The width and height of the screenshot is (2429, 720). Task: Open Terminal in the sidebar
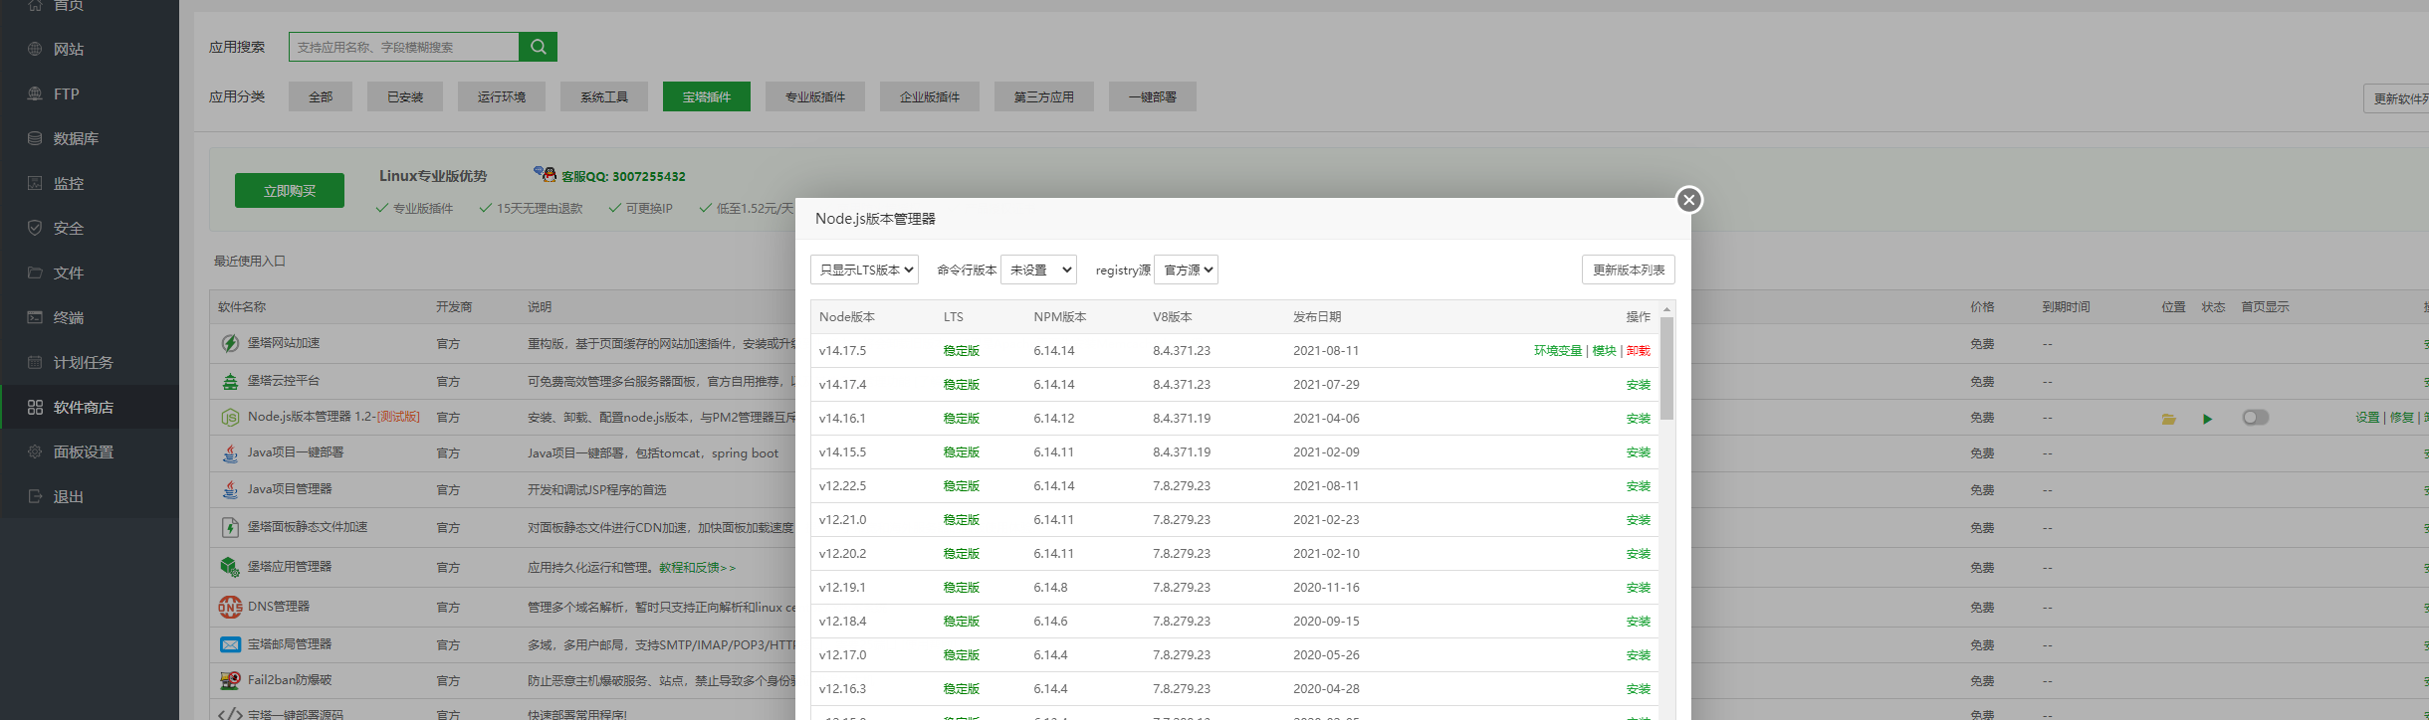(x=68, y=317)
